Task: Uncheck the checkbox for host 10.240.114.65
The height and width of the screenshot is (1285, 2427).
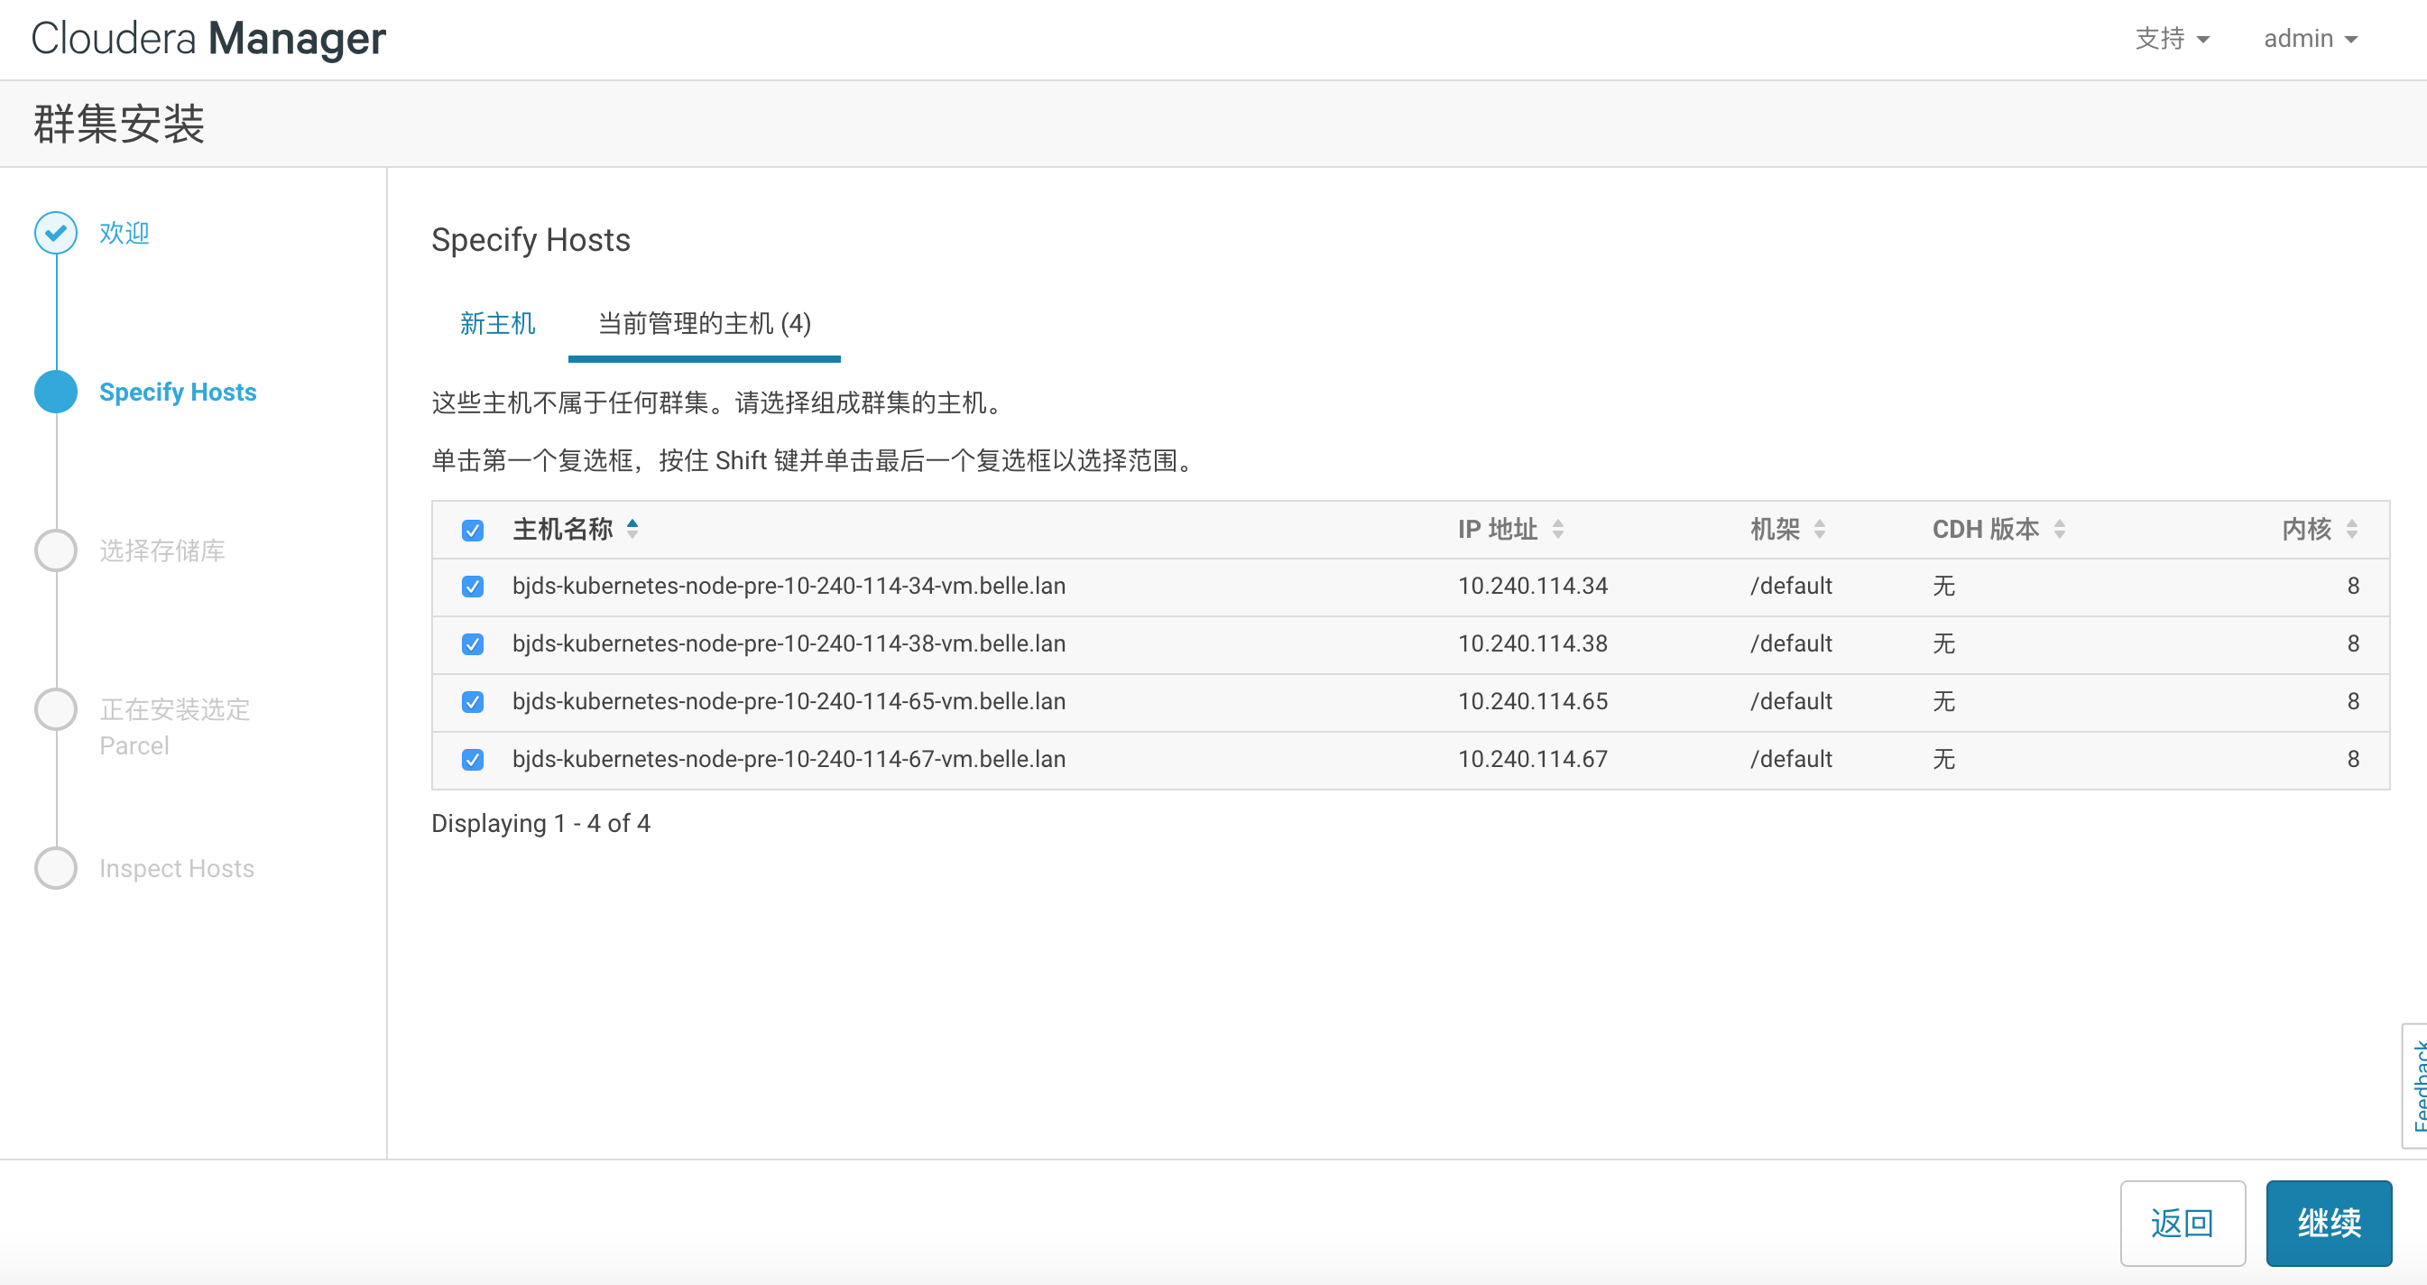Action: pyautogui.click(x=475, y=700)
